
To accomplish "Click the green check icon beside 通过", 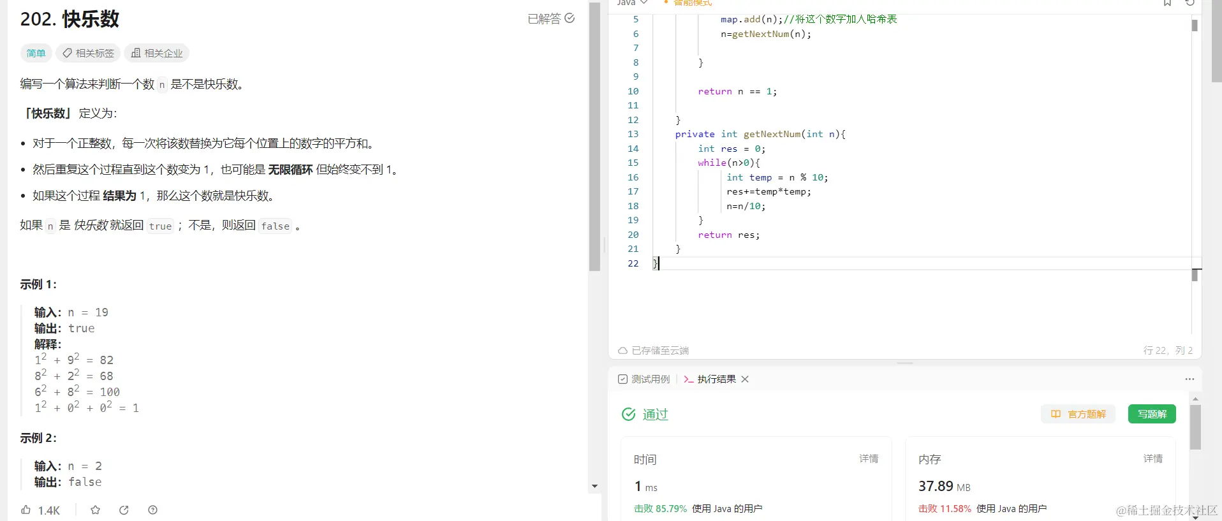I will (x=628, y=415).
